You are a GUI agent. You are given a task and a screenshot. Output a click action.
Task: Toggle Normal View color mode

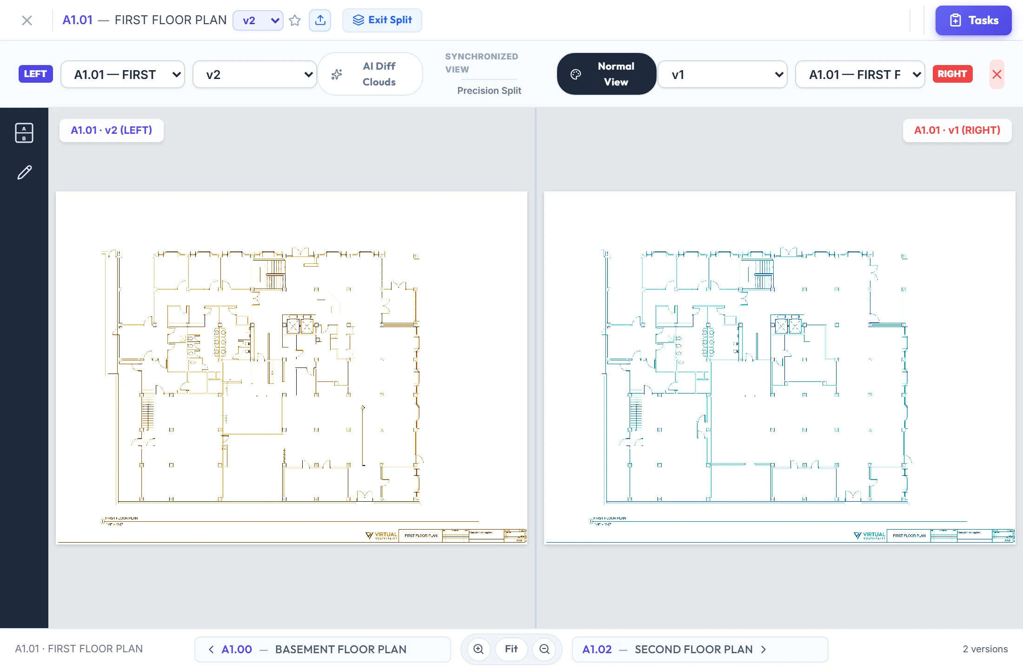point(606,74)
